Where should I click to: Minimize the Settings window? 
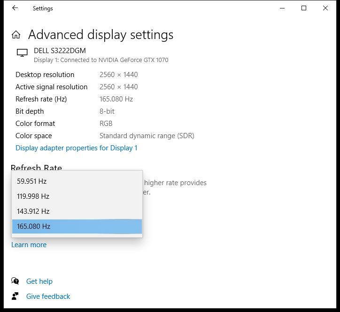tap(282, 8)
